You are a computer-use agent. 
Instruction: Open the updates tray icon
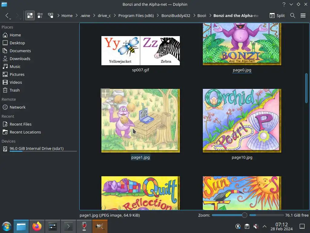238,226
